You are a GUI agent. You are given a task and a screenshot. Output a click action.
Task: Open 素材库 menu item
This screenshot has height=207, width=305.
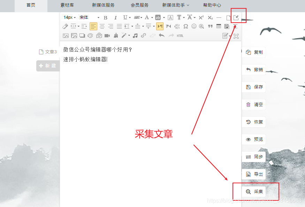point(67,5)
